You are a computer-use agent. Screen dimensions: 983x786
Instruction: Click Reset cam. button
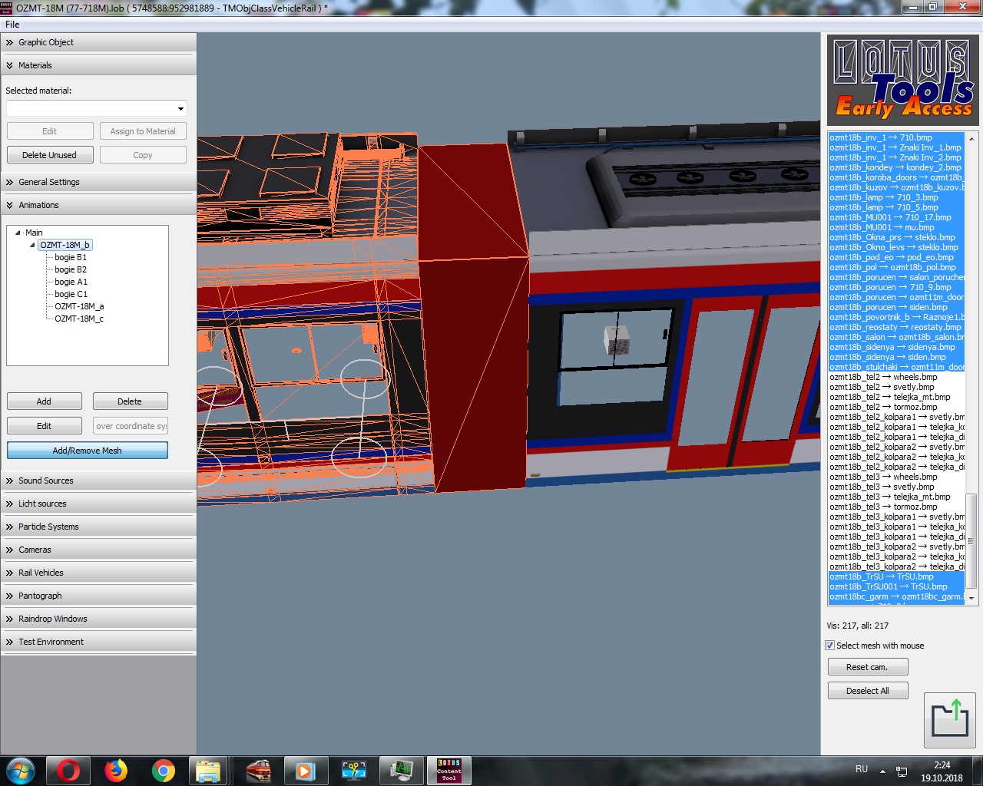(x=867, y=667)
